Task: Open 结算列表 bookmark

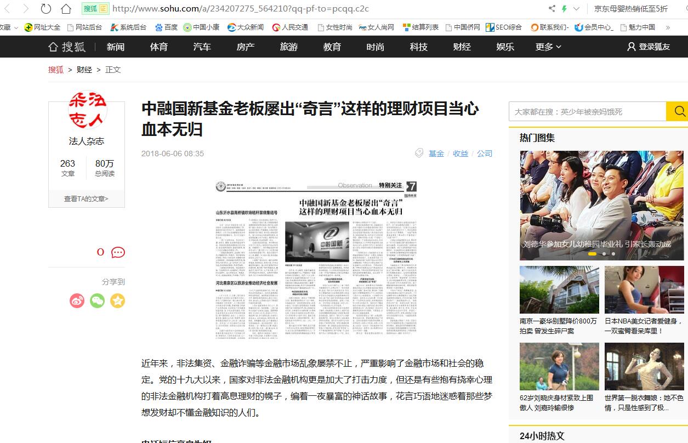Action: pyautogui.click(x=420, y=27)
